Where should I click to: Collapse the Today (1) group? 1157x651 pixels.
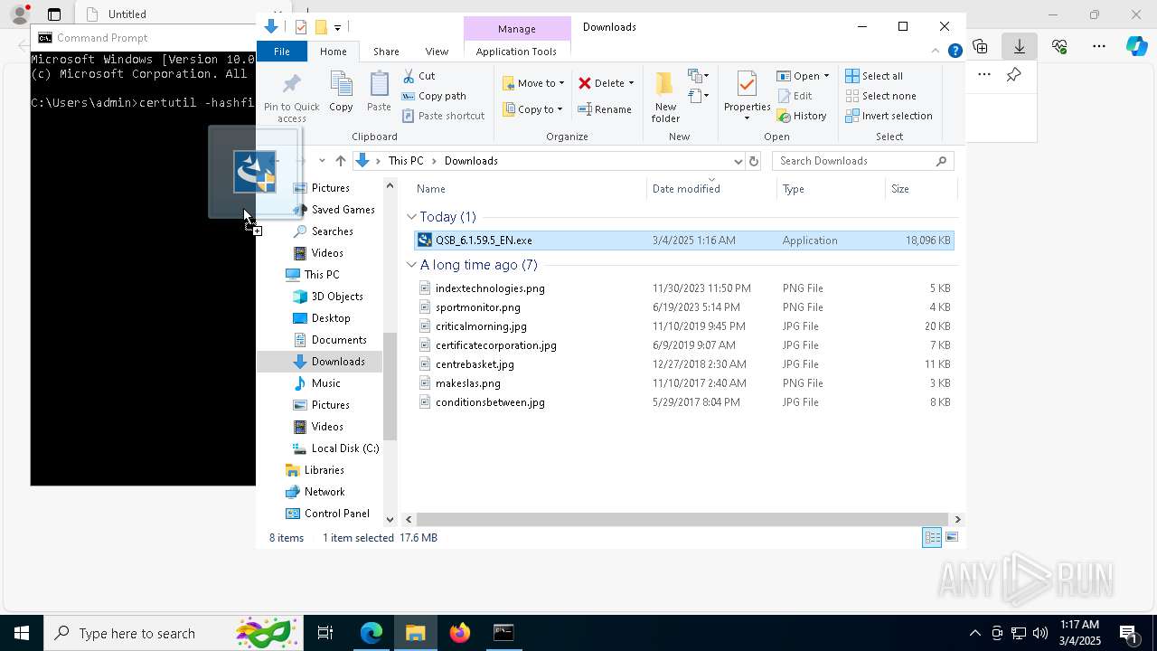[411, 217]
